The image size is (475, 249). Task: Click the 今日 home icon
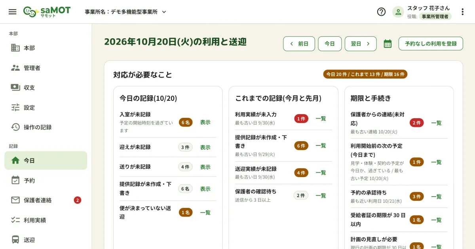pos(15,160)
